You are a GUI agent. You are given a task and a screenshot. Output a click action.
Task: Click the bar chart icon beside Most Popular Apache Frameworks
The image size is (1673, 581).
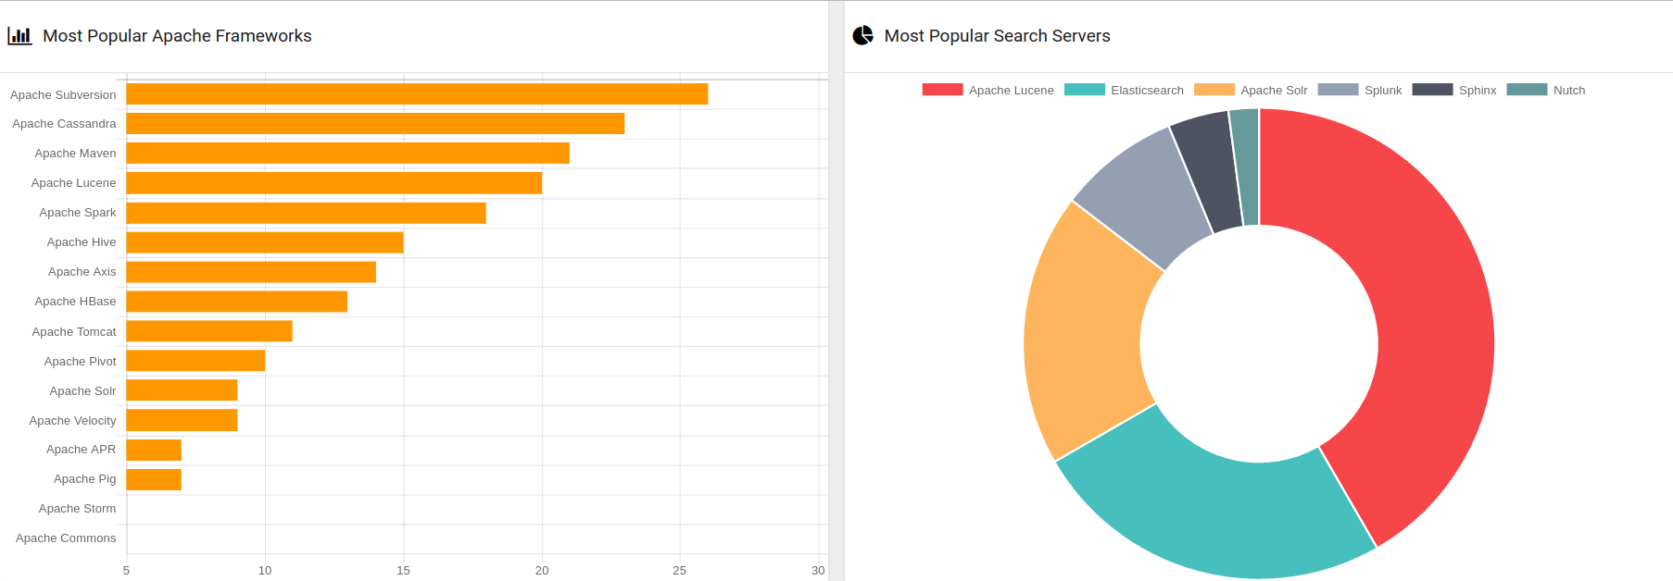coord(19,36)
